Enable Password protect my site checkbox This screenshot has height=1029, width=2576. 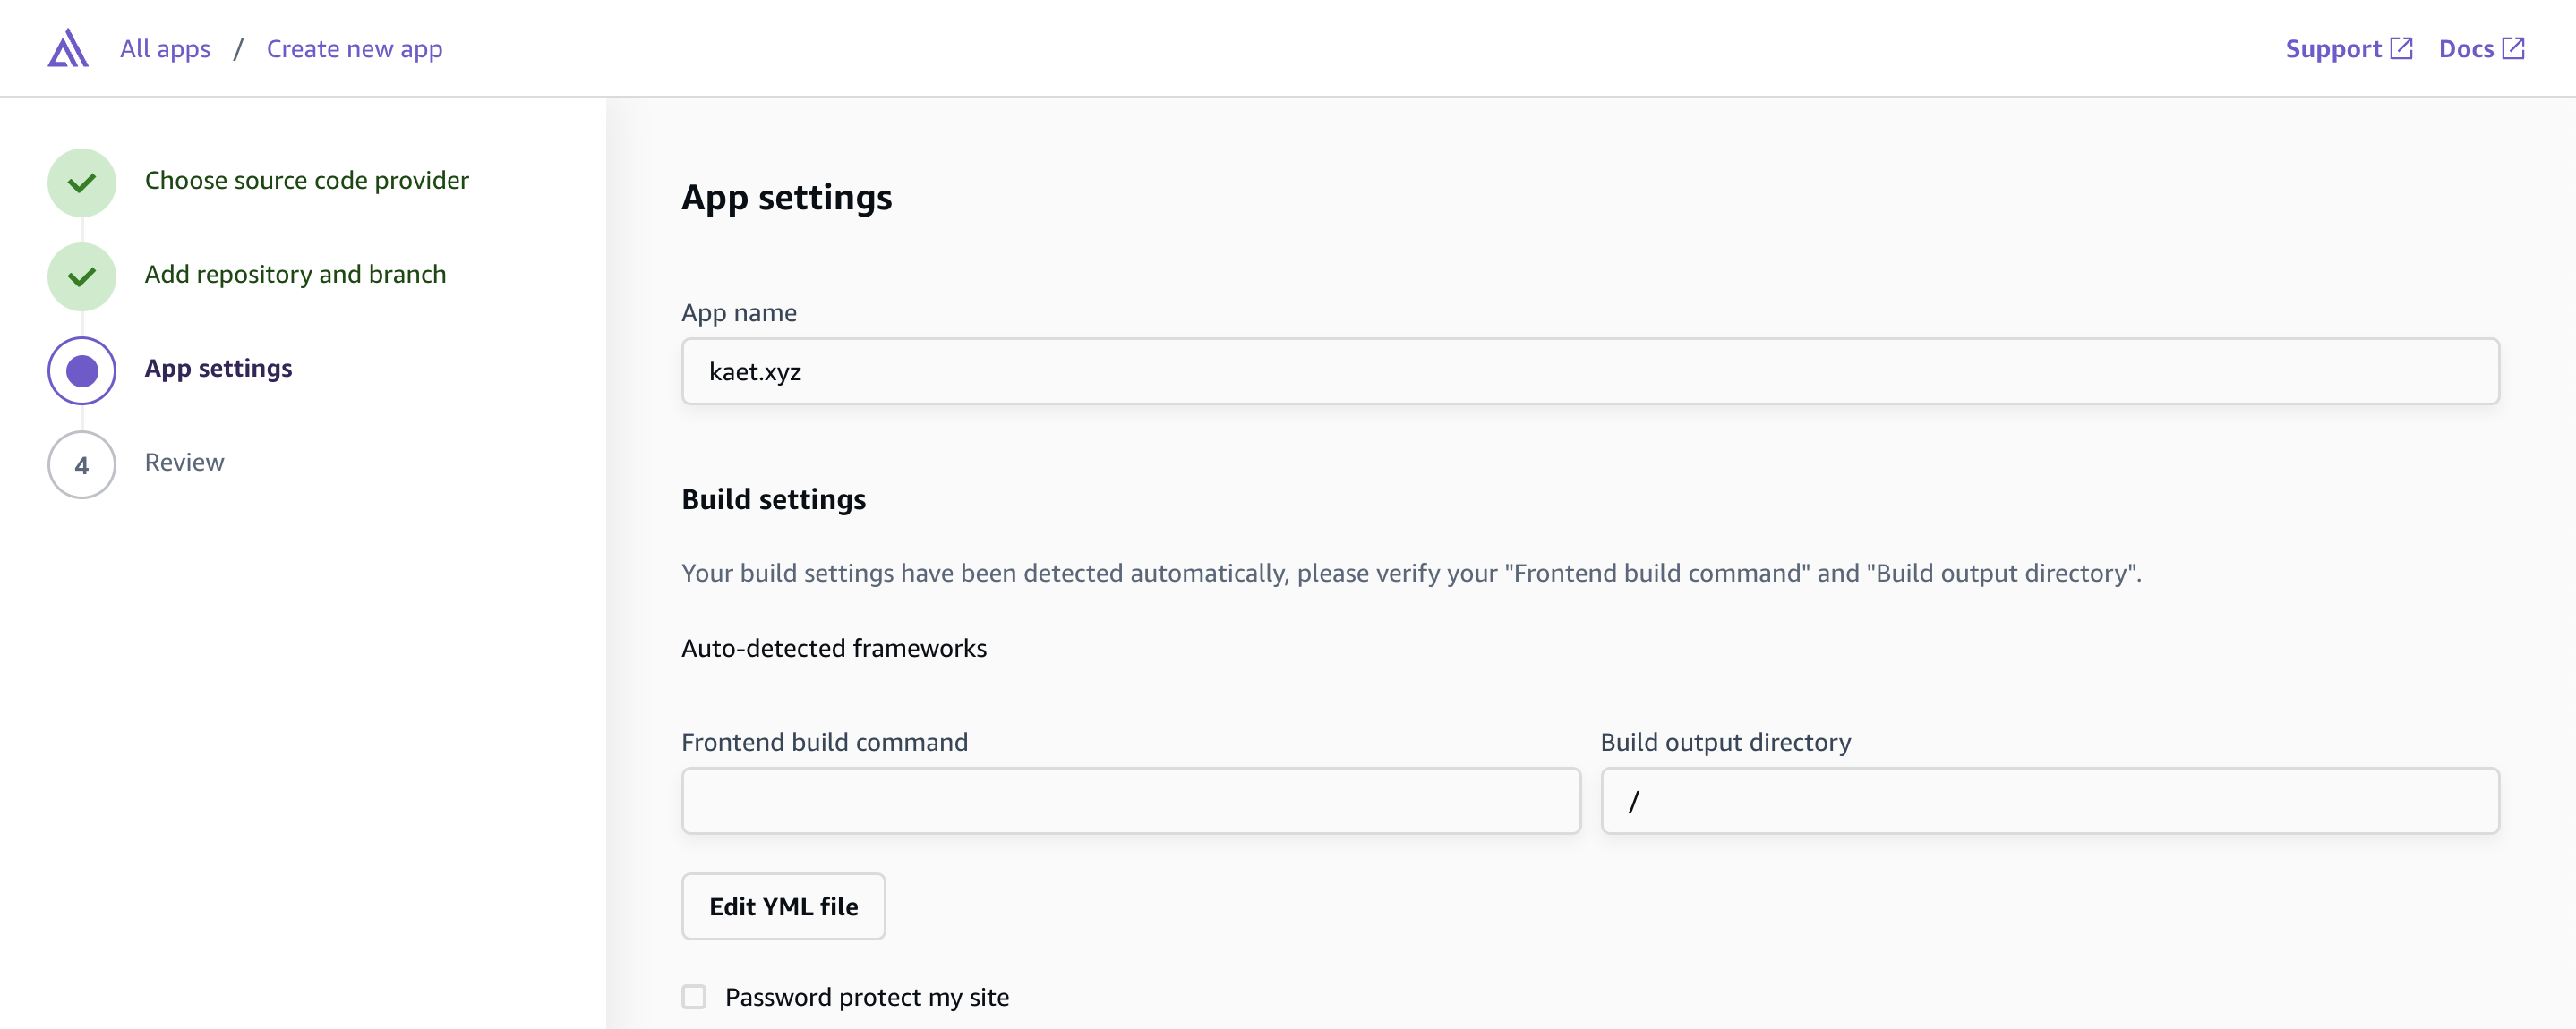pos(694,996)
